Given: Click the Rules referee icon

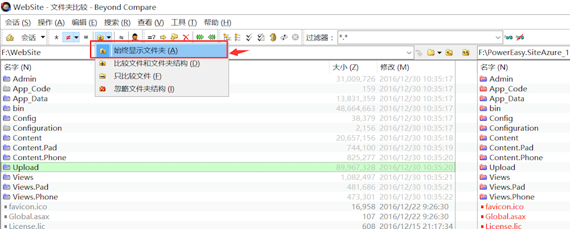Looking at the screenshot, I should click(x=135, y=37).
